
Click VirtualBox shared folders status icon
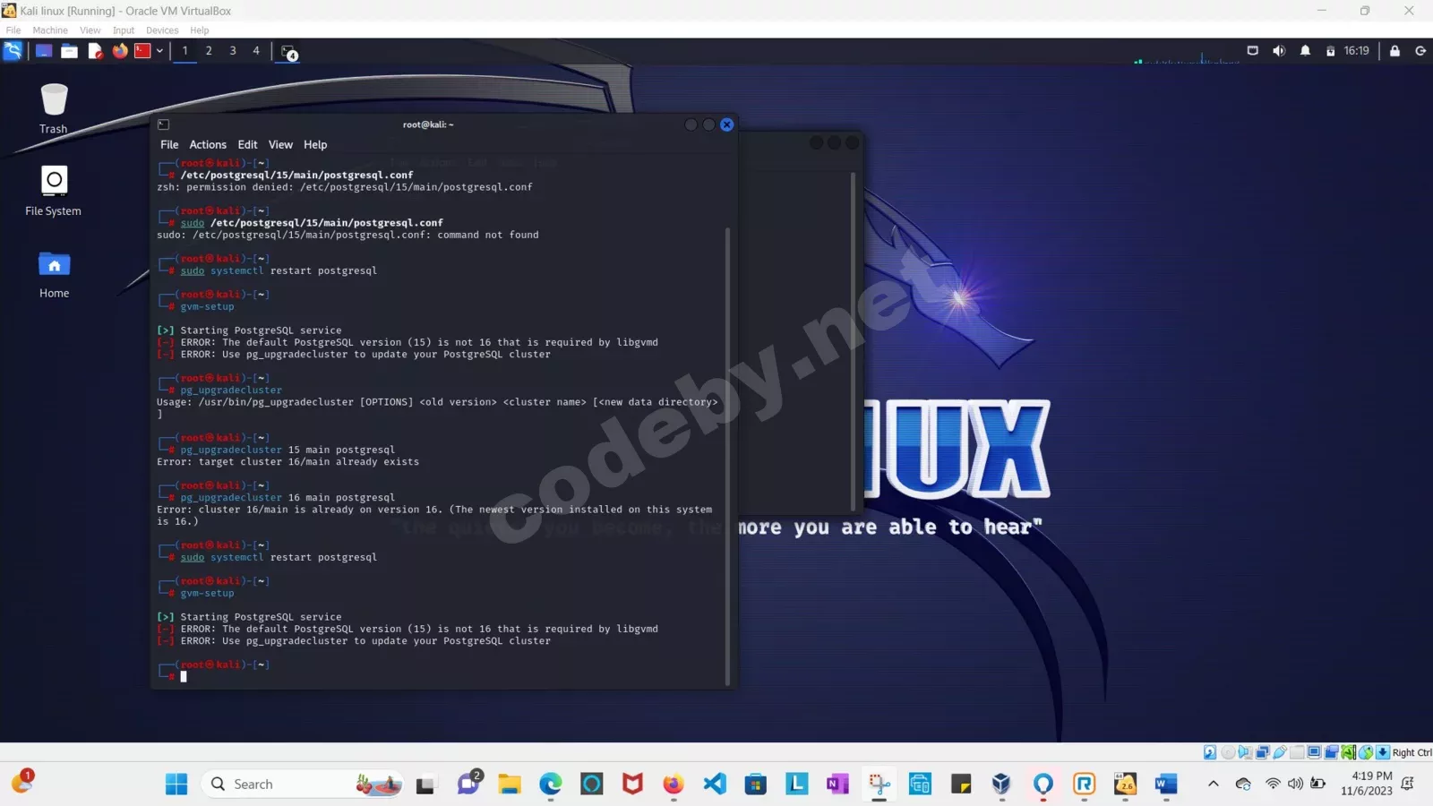point(1297,752)
